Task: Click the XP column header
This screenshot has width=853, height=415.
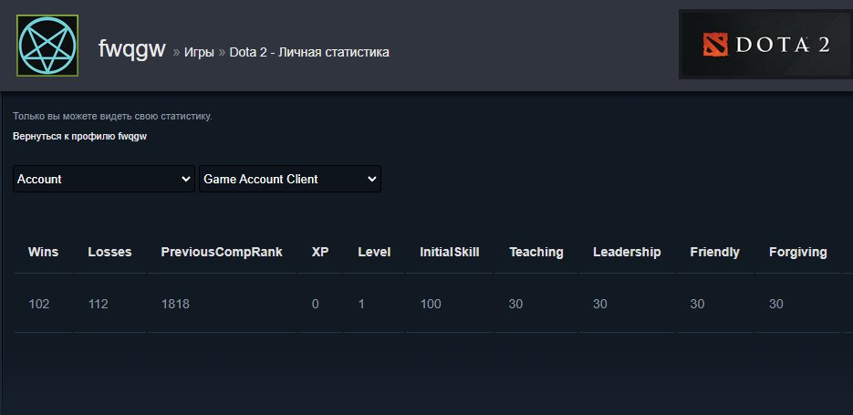Action: point(320,252)
